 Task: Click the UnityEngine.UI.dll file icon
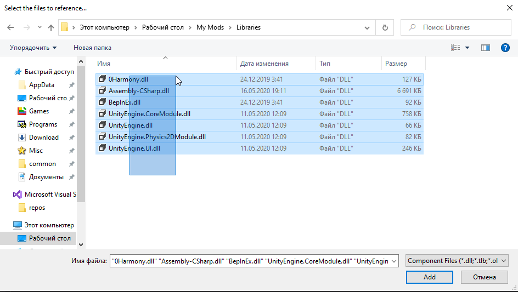pos(102,148)
